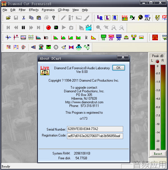Click the right channel peak meter bar
168x170 pixels.
[x=163, y=107]
